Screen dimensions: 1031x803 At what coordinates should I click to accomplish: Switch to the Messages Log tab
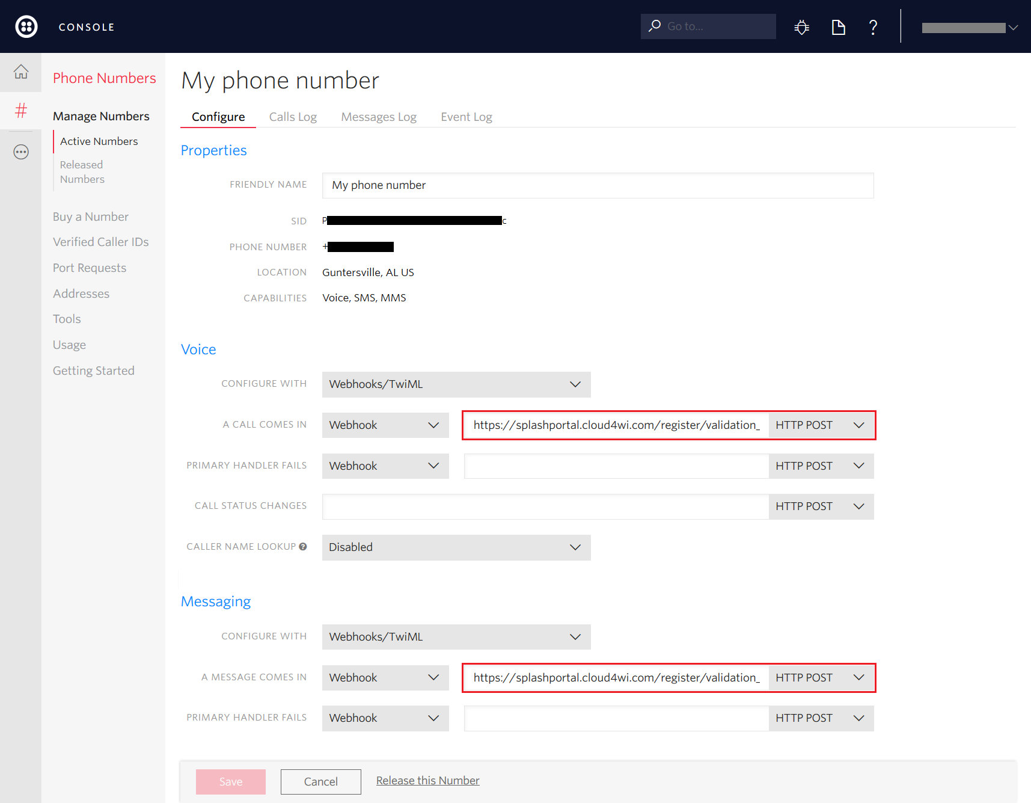(x=379, y=117)
